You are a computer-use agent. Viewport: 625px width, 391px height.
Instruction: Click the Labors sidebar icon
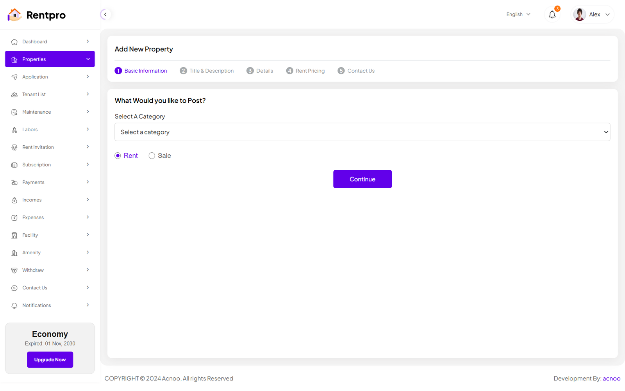pyautogui.click(x=14, y=130)
